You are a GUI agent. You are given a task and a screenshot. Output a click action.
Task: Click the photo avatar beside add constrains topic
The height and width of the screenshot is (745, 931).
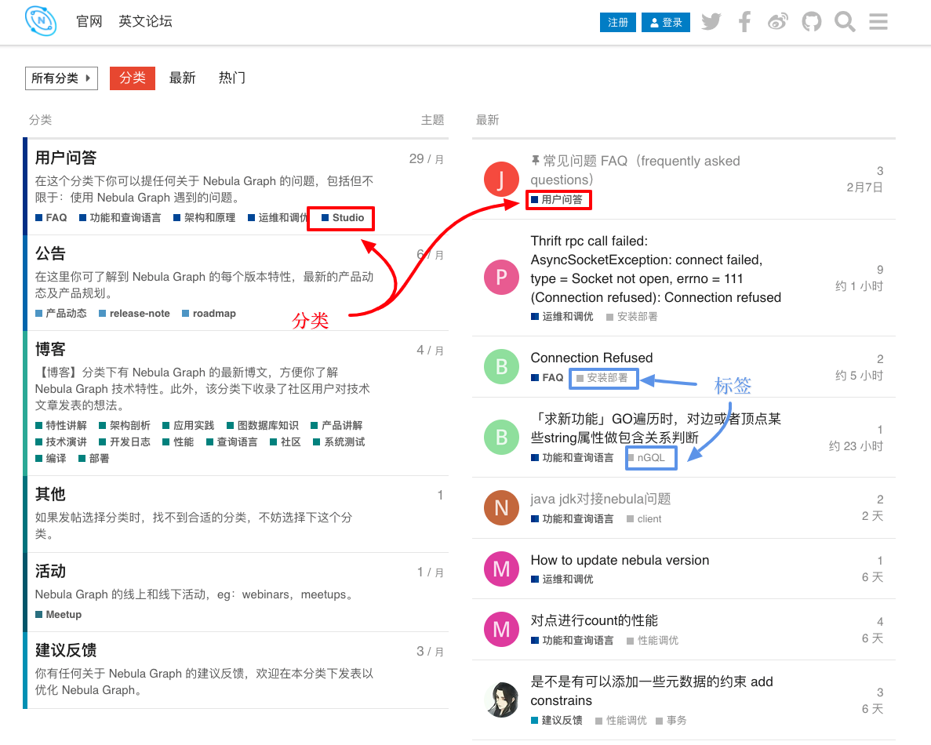tap(501, 700)
